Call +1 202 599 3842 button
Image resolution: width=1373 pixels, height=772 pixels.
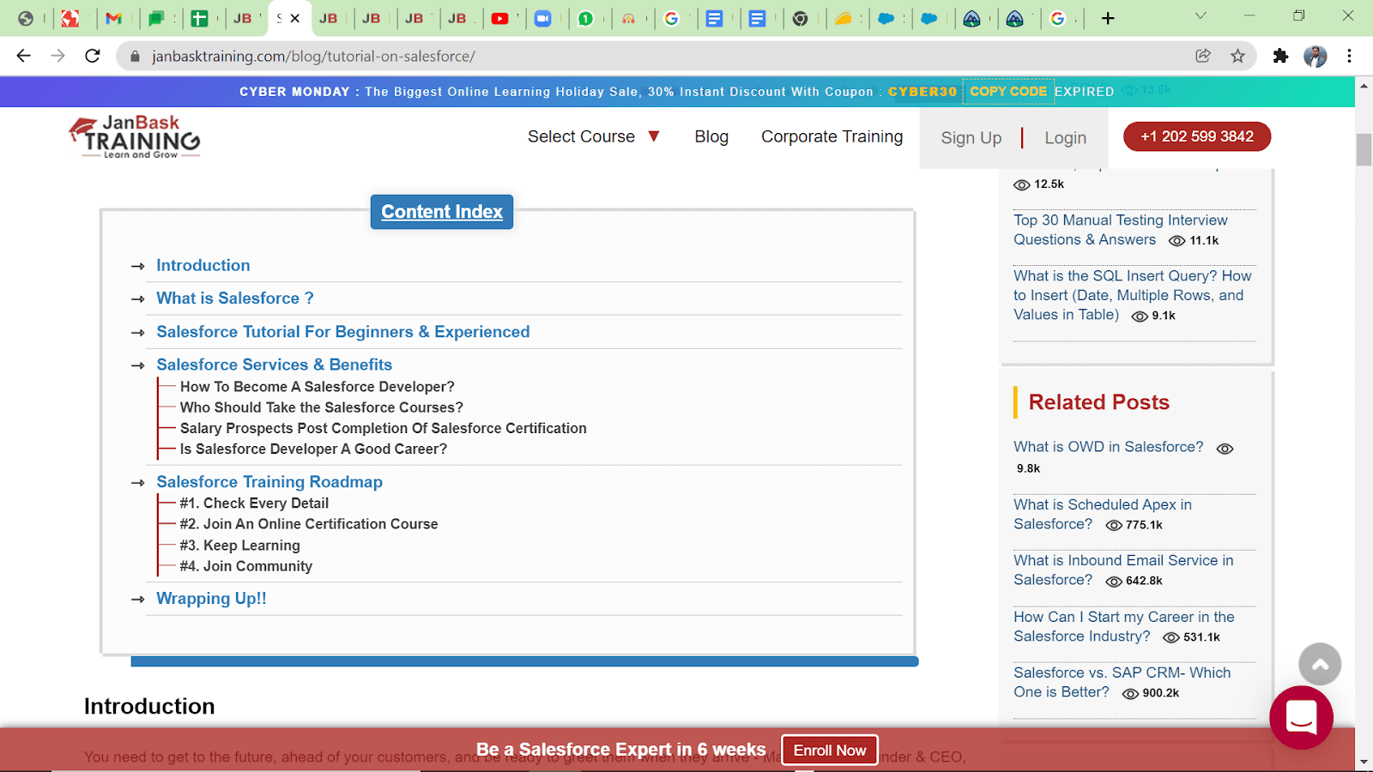click(x=1197, y=136)
